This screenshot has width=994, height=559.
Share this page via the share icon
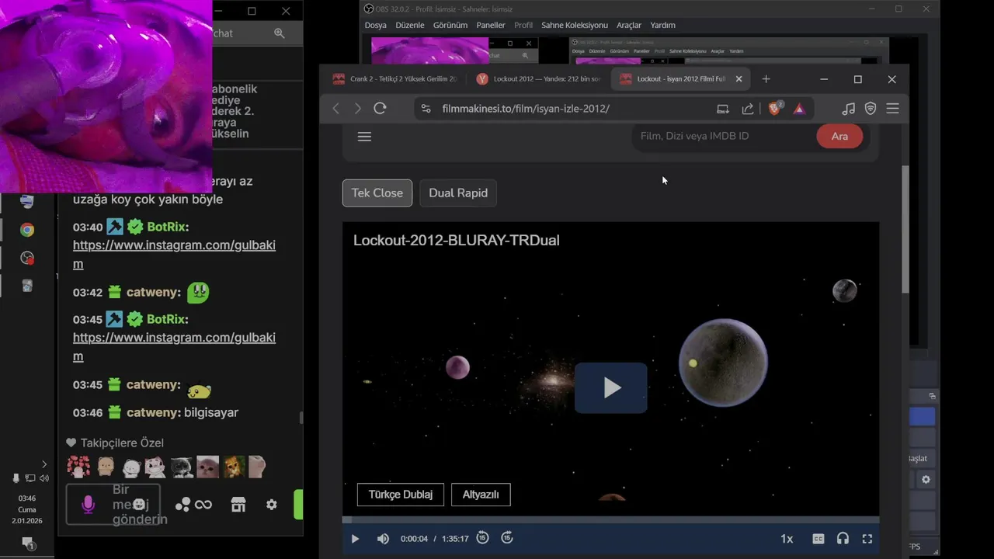(x=748, y=109)
